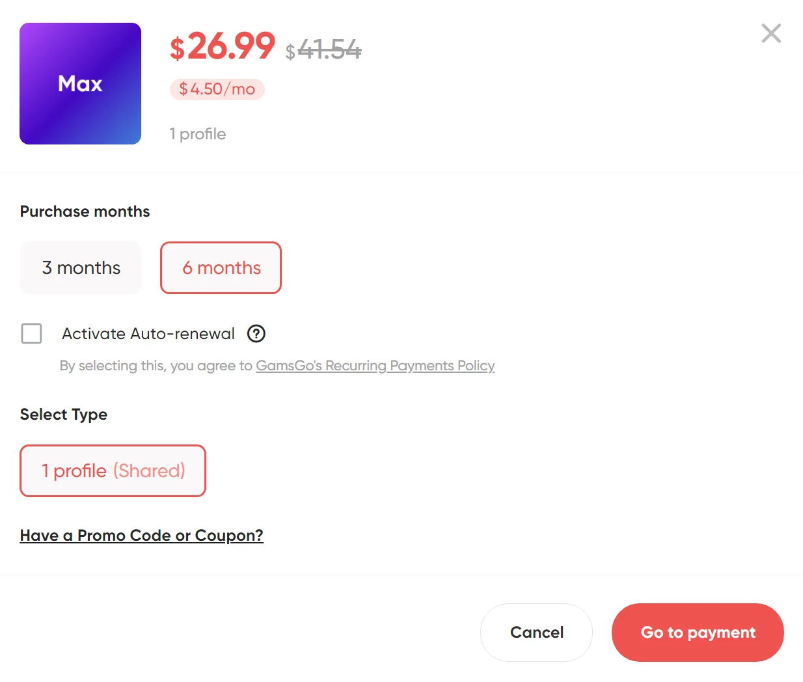Click the 1 profile text under the price
The image size is (803, 682).
(197, 134)
